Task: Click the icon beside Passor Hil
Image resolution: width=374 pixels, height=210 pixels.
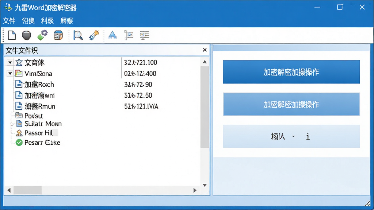Action: [19, 133]
